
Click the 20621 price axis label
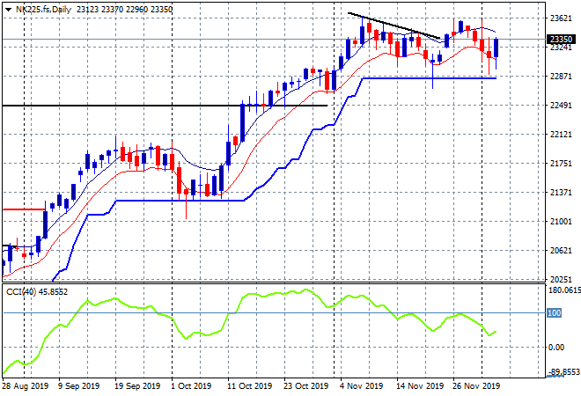click(561, 251)
